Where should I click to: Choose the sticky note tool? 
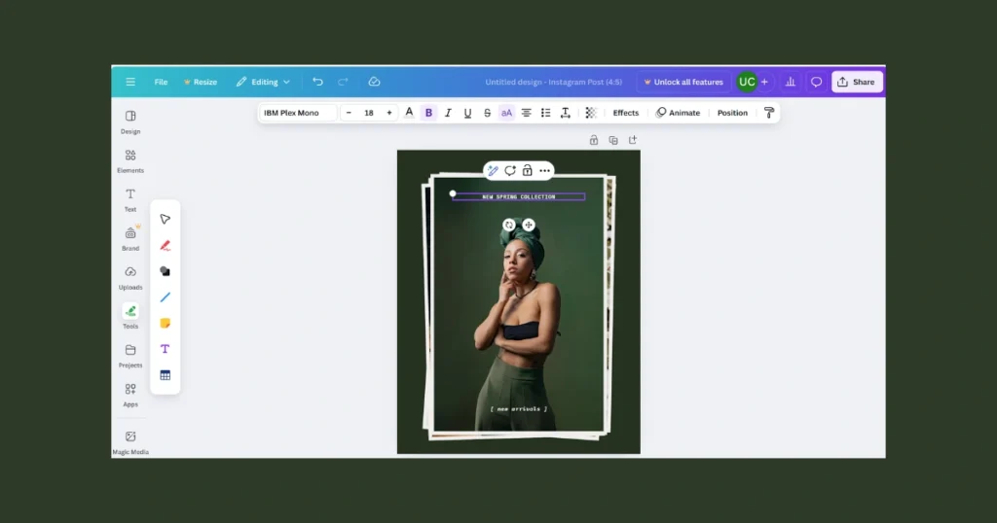(x=165, y=323)
